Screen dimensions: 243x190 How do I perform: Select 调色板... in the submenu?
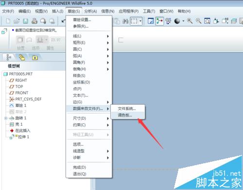[x=128, y=115]
